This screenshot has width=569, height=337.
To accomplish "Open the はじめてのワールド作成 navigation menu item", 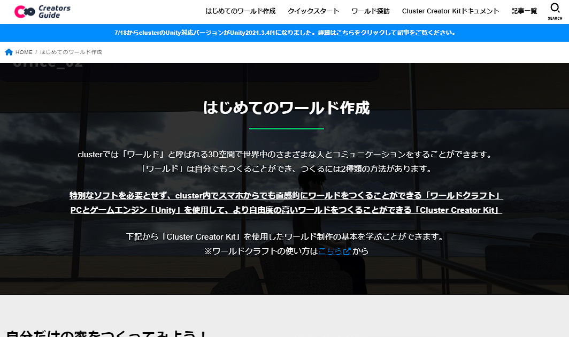I will (x=240, y=11).
